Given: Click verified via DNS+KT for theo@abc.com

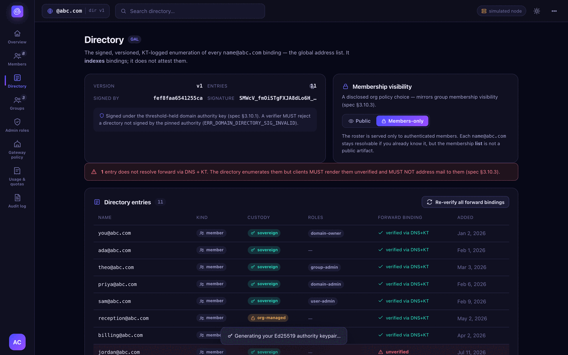Looking at the screenshot, I should (x=404, y=267).
